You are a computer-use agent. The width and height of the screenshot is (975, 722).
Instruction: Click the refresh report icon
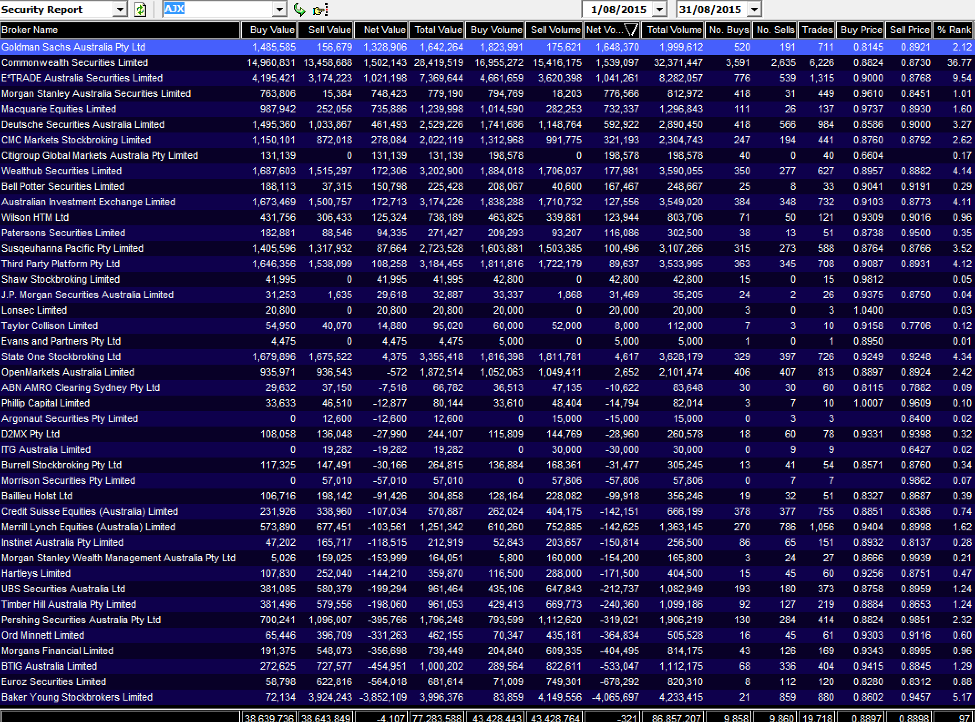click(x=140, y=10)
